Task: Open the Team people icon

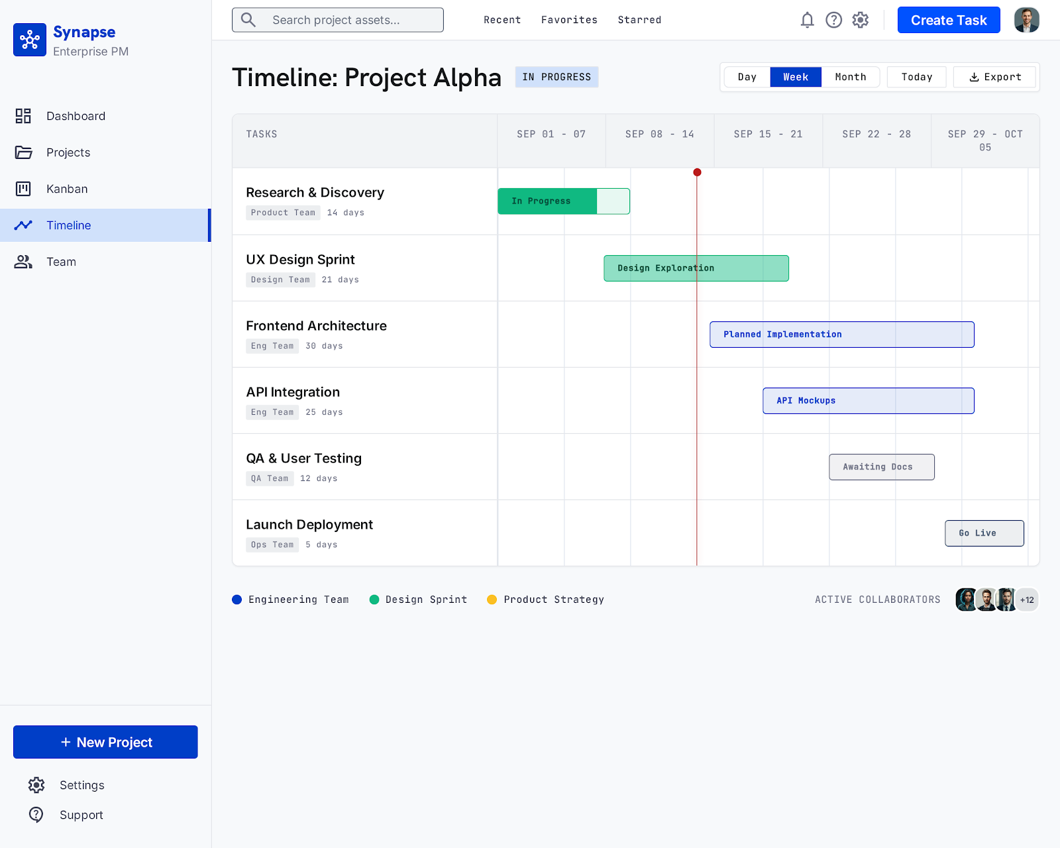Action: coord(23,262)
